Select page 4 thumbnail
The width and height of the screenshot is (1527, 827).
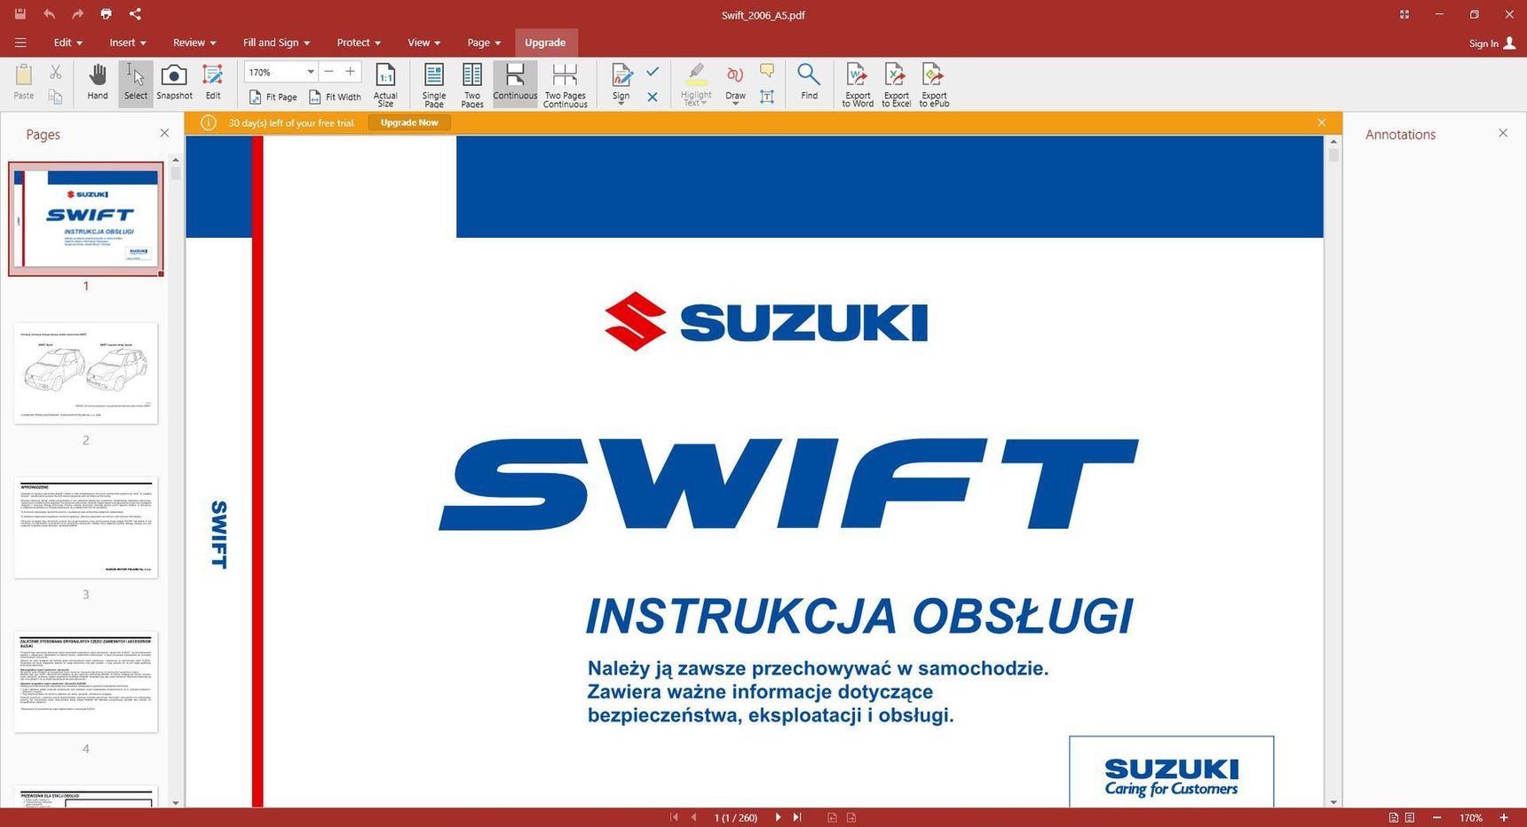(x=86, y=681)
